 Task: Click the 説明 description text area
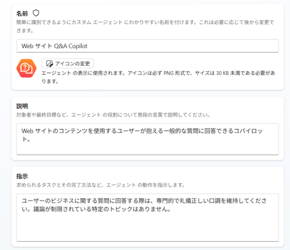pyautogui.click(x=147, y=139)
